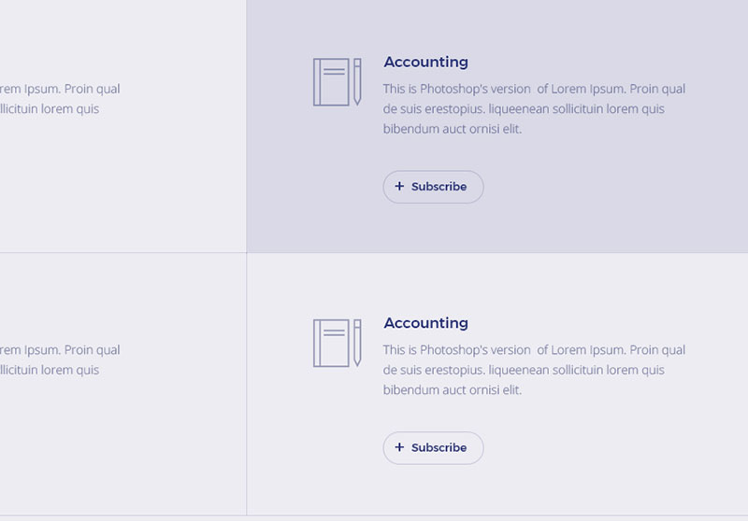The height and width of the screenshot is (521, 748).
Task: Click "bibendum auct ornisi elit." in the highlighted card
Action: (452, 129)
